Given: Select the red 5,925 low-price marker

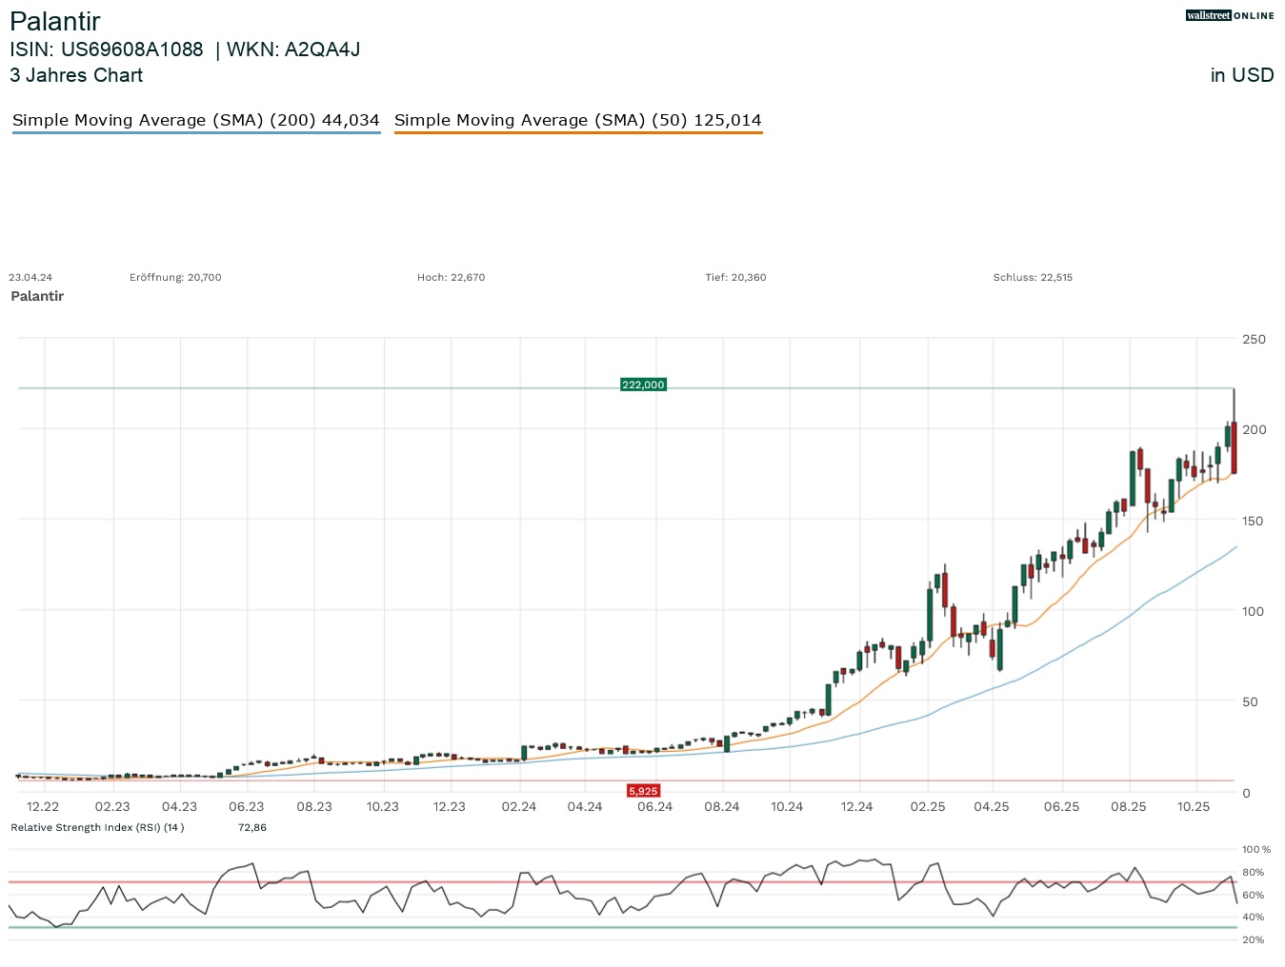Looking at the screenshot, I should (643, 790).
